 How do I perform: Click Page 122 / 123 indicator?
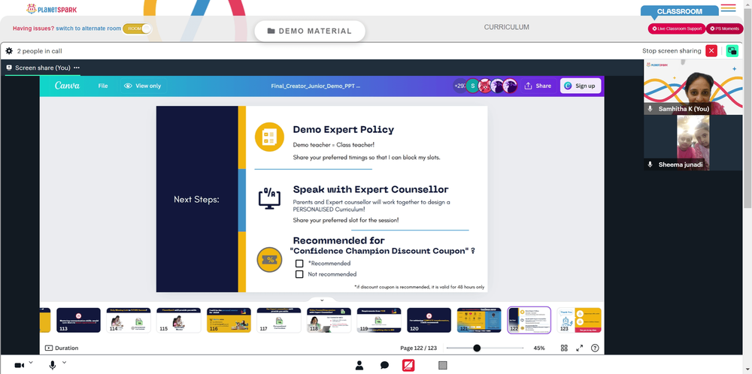(x=418, y=348)
